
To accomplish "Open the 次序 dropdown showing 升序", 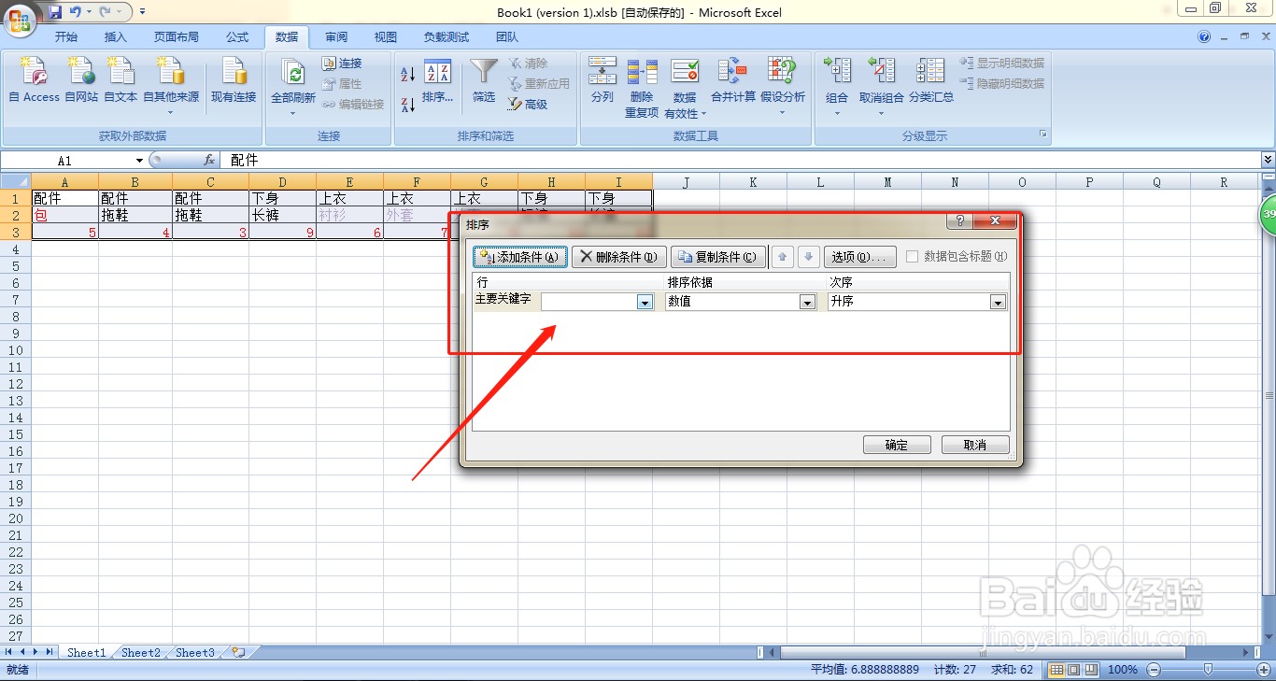I will [998, 302].
